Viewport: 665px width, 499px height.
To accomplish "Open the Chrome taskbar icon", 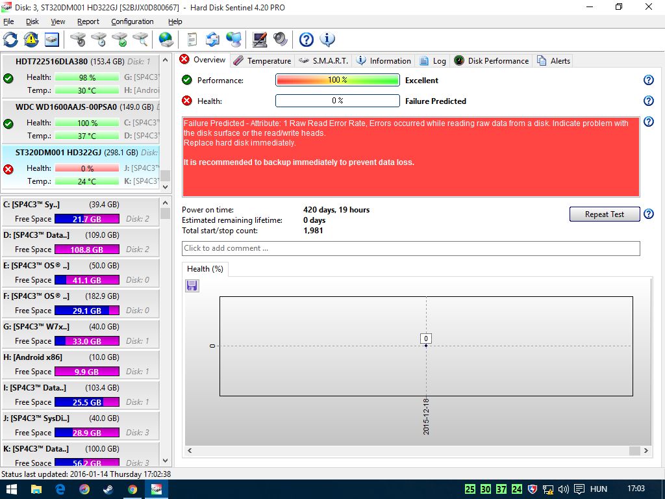I will [132, 489].
